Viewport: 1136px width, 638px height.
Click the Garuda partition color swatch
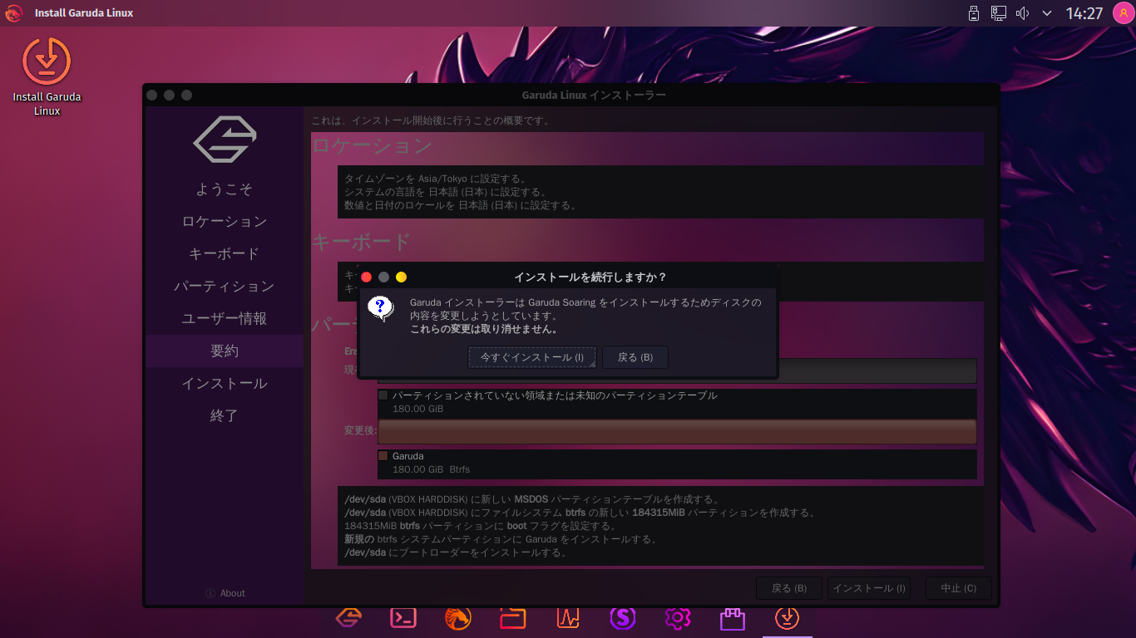pos(383,456)
